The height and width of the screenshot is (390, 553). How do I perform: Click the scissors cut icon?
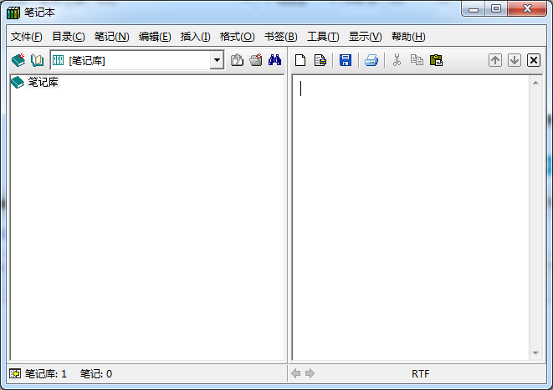pyautogui.click(x=397, y=60)
